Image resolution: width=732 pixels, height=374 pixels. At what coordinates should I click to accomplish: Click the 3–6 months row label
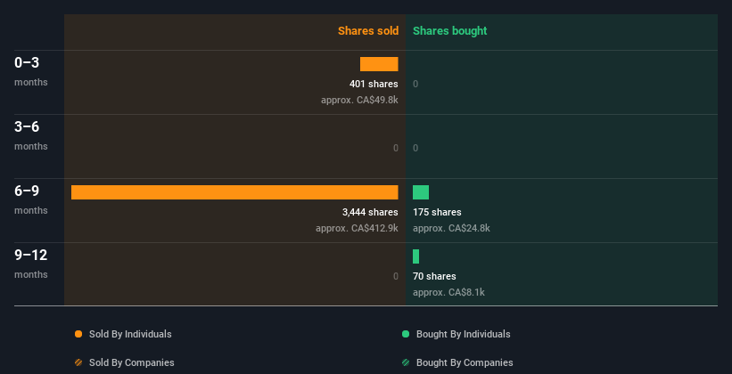click(x=31, y=135)
